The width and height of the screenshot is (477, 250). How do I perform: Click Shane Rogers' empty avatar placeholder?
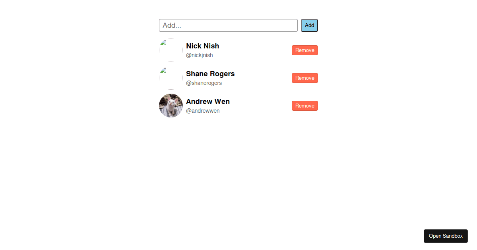[171, 78]
